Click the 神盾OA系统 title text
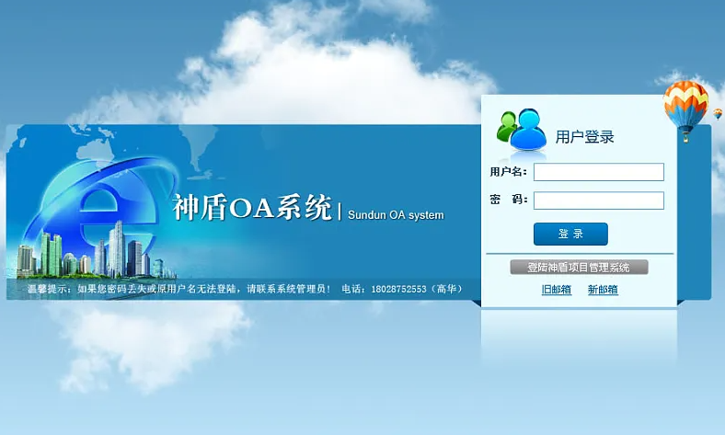The height and width of the screenshot is (435, 725). [x=252, y=208]
